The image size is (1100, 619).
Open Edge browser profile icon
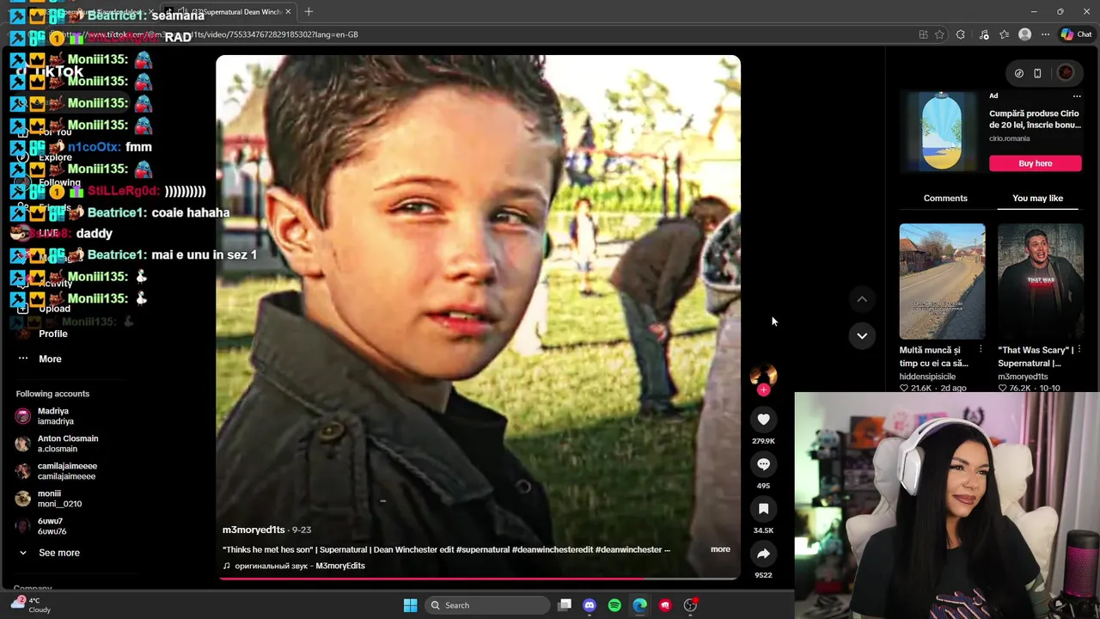pyautogui.click(x=1024, y=34)
